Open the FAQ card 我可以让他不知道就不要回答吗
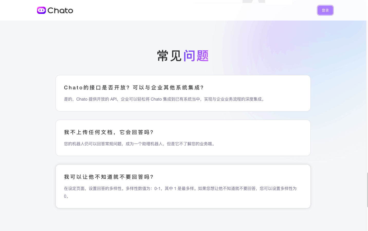 [x=183, y=186]
